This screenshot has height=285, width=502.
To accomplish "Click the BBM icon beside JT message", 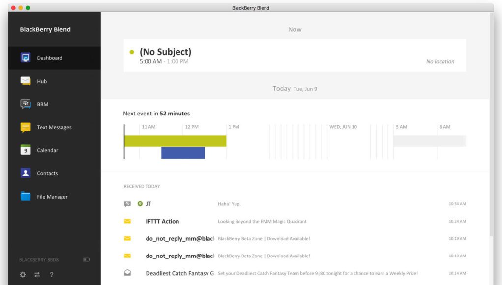I will tap(127, 204).
